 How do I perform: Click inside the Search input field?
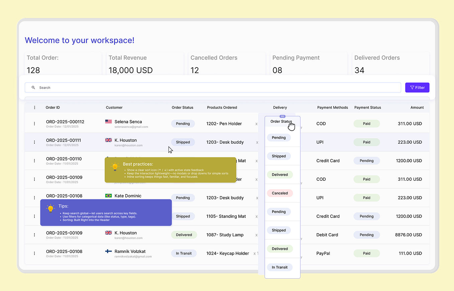(x=134, y=87)
